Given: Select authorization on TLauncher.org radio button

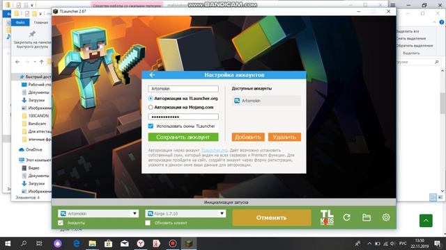Looking at the screenshot, I should [x=151, y=99].
